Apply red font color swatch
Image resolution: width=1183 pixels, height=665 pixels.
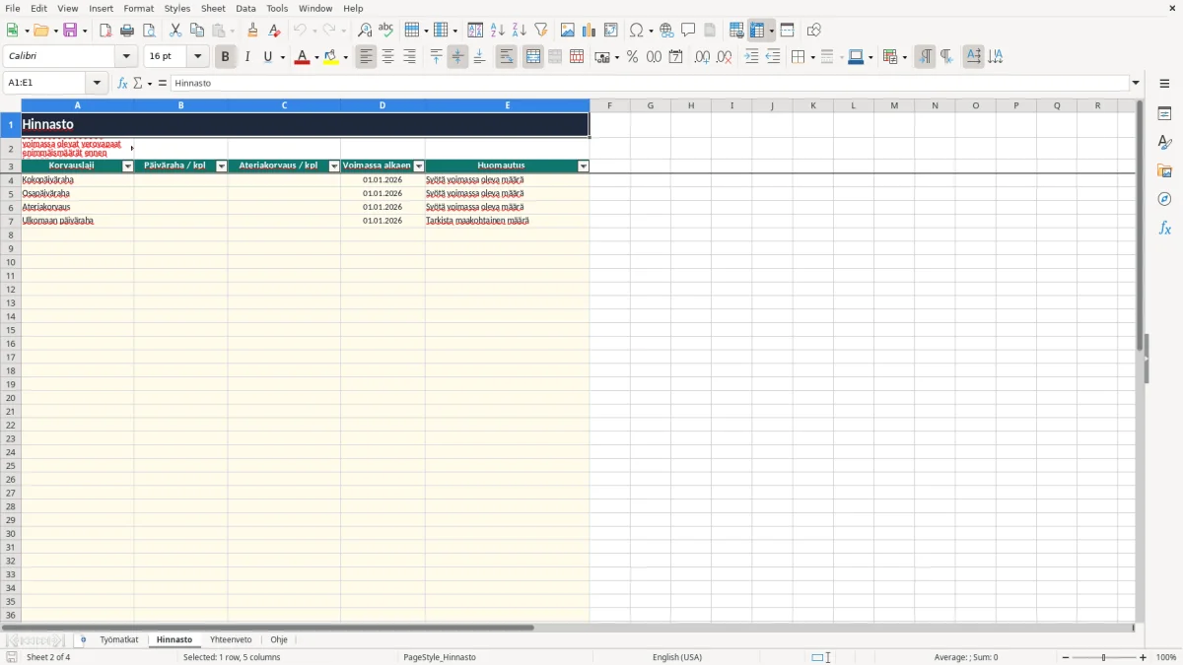point(302,57)
